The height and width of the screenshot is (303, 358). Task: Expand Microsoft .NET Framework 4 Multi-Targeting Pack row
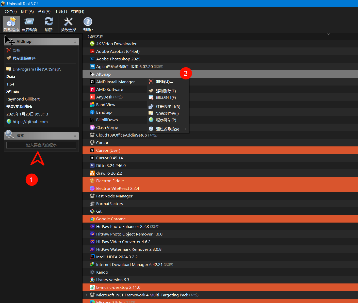pos(86,295)
